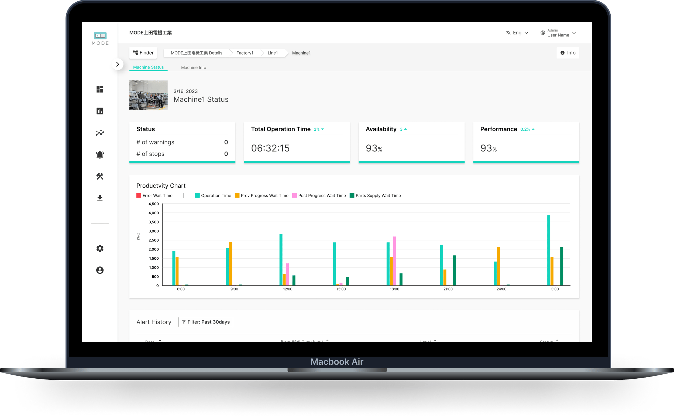Open the Dashboard panel from the sidebar
The image size is (674, 417).
point(100,89)
